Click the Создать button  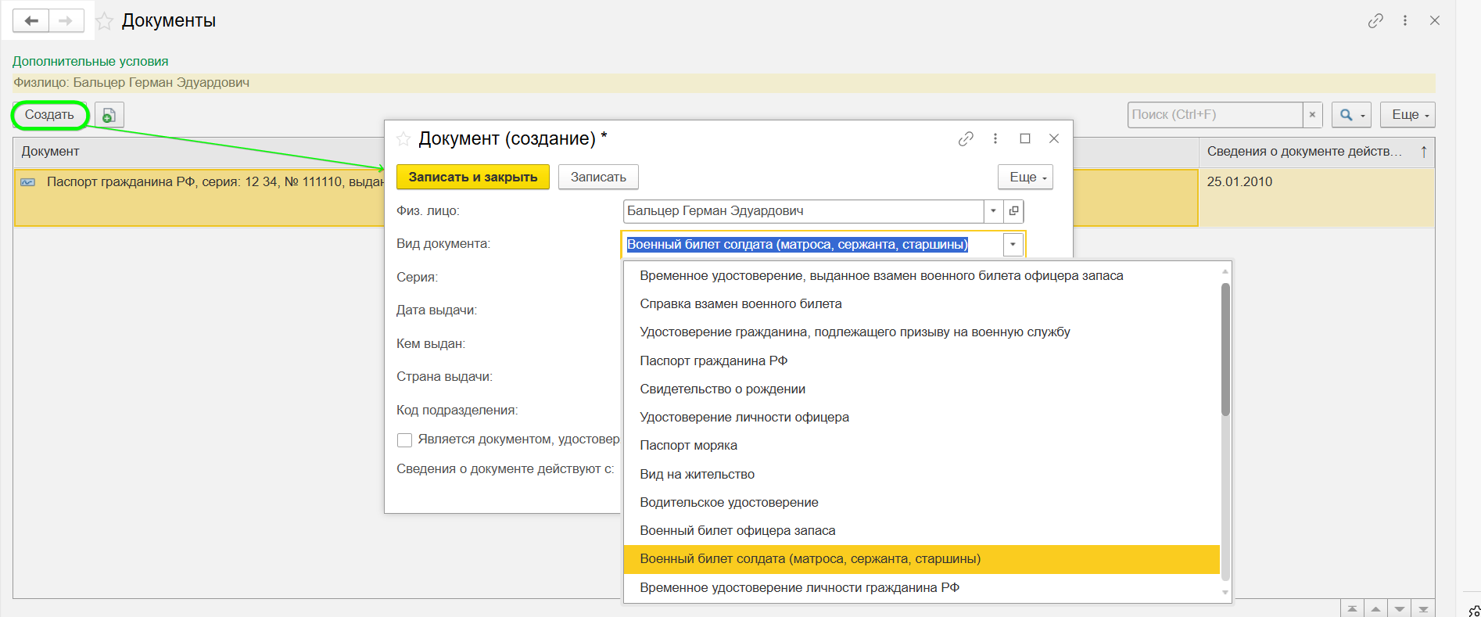[x=49, y=115]
